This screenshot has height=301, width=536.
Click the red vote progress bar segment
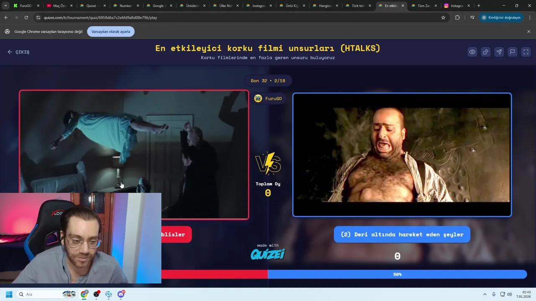(214, 274)
